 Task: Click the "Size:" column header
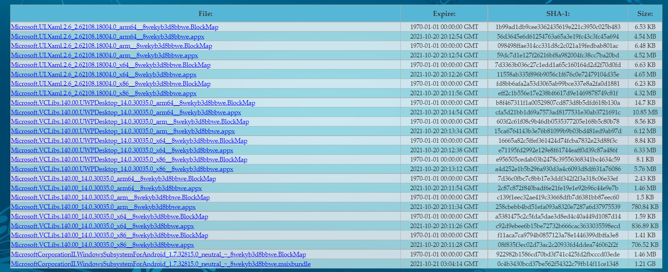(645, 14)
